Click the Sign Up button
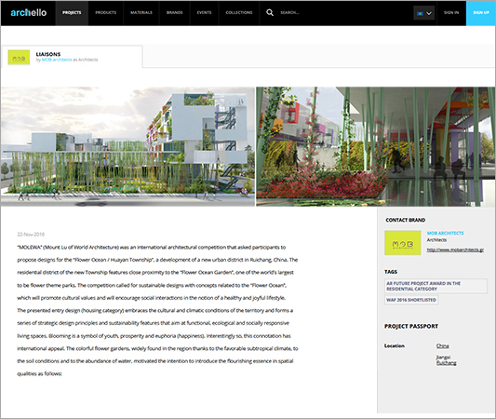Viewport: 496px width, 419px height. pos(481,13)
